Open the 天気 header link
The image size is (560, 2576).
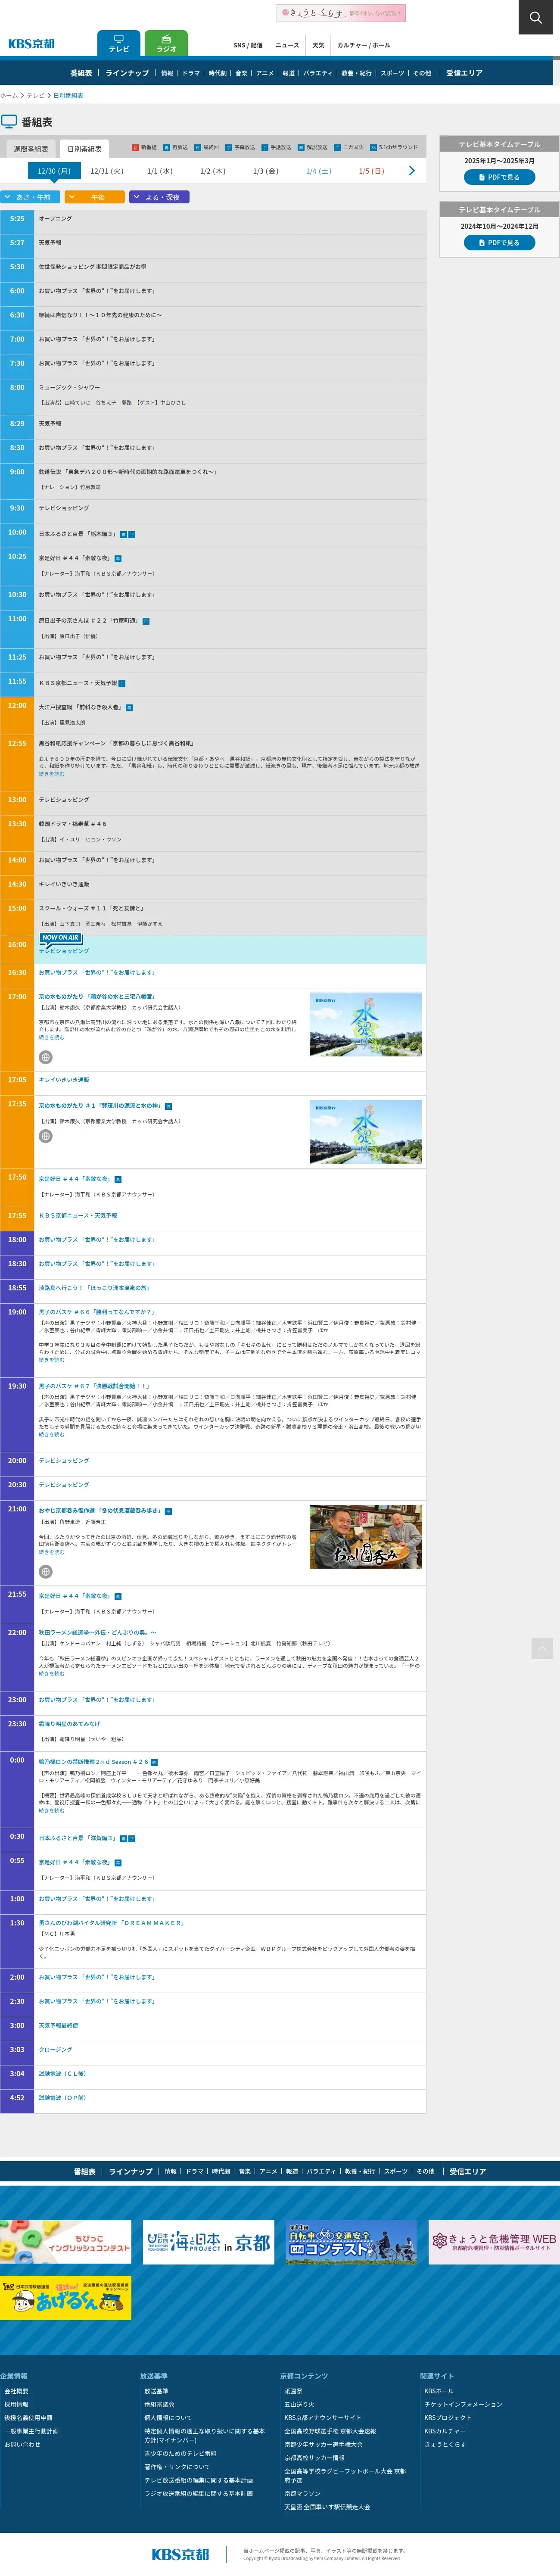pos(318,45)
